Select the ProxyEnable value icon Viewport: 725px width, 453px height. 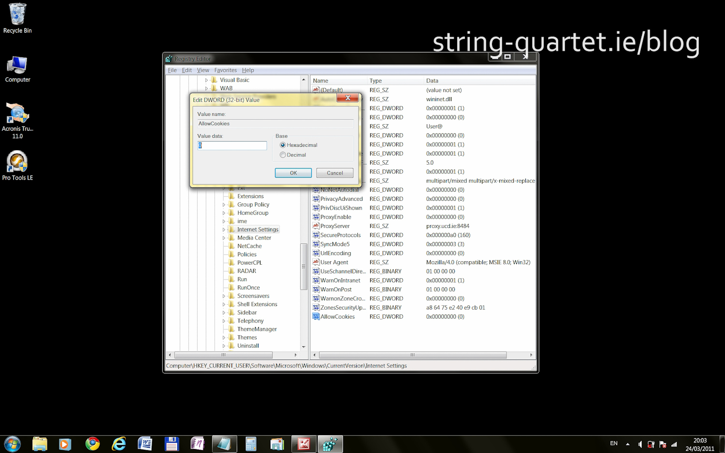[x=316, y=217]
